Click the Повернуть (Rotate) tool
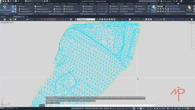195x110 pixels. (124, 6)
